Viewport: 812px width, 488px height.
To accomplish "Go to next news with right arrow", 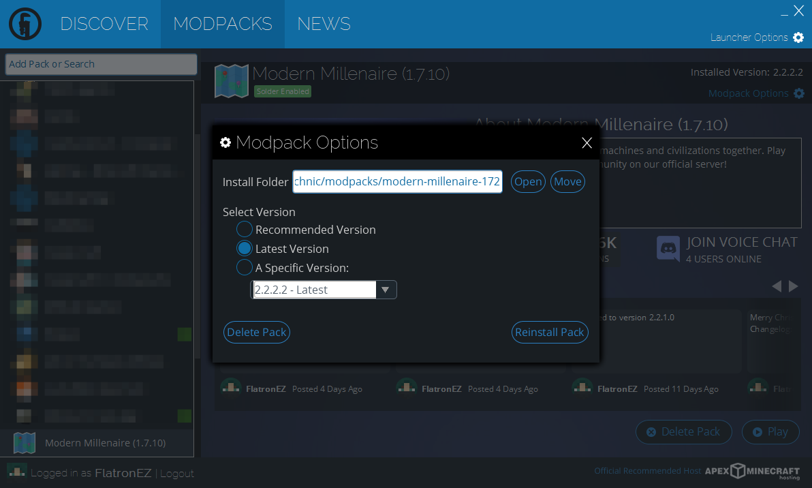I will point(794,286).
